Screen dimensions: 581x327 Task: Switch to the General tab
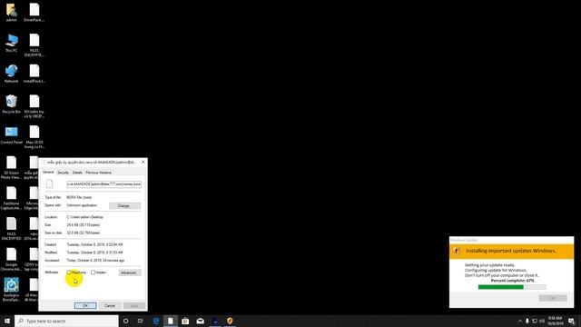[x=48, y=172]
